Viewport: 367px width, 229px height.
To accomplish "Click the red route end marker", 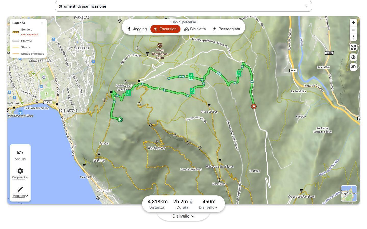I will tap(254, 106).
